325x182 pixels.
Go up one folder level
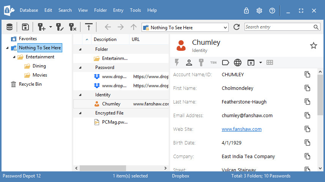pos(134,27)
